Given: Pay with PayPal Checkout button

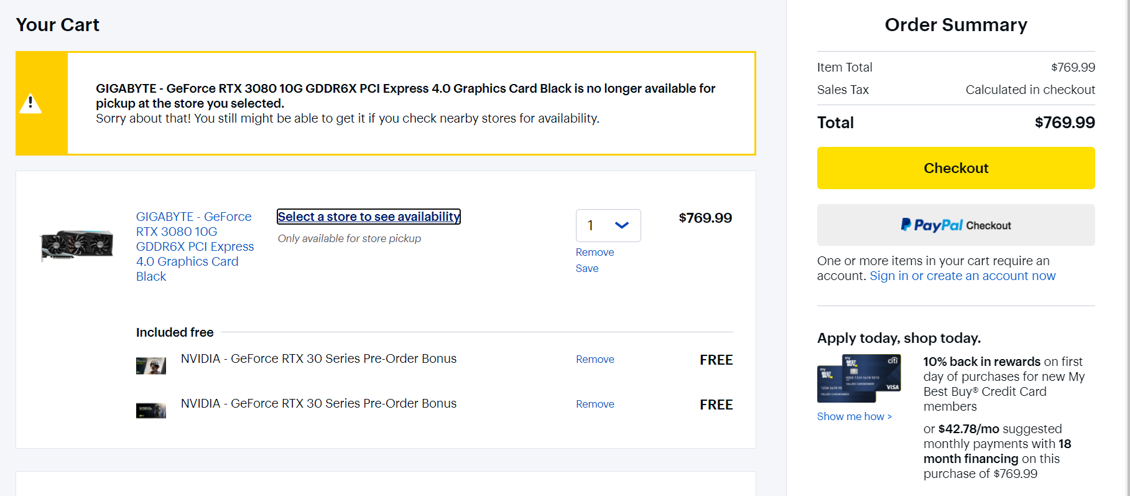Looking at the screenshot, I should pyautogui.click(x=956, y=225).
